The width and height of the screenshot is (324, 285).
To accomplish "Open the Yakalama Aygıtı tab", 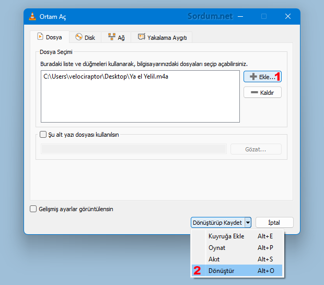I will pos(162,37).
